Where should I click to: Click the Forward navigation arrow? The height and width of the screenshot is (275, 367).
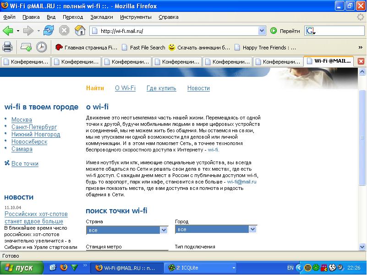point(28,31)
